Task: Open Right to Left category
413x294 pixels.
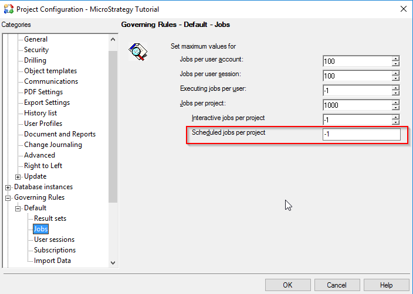Action: [43, 166]
